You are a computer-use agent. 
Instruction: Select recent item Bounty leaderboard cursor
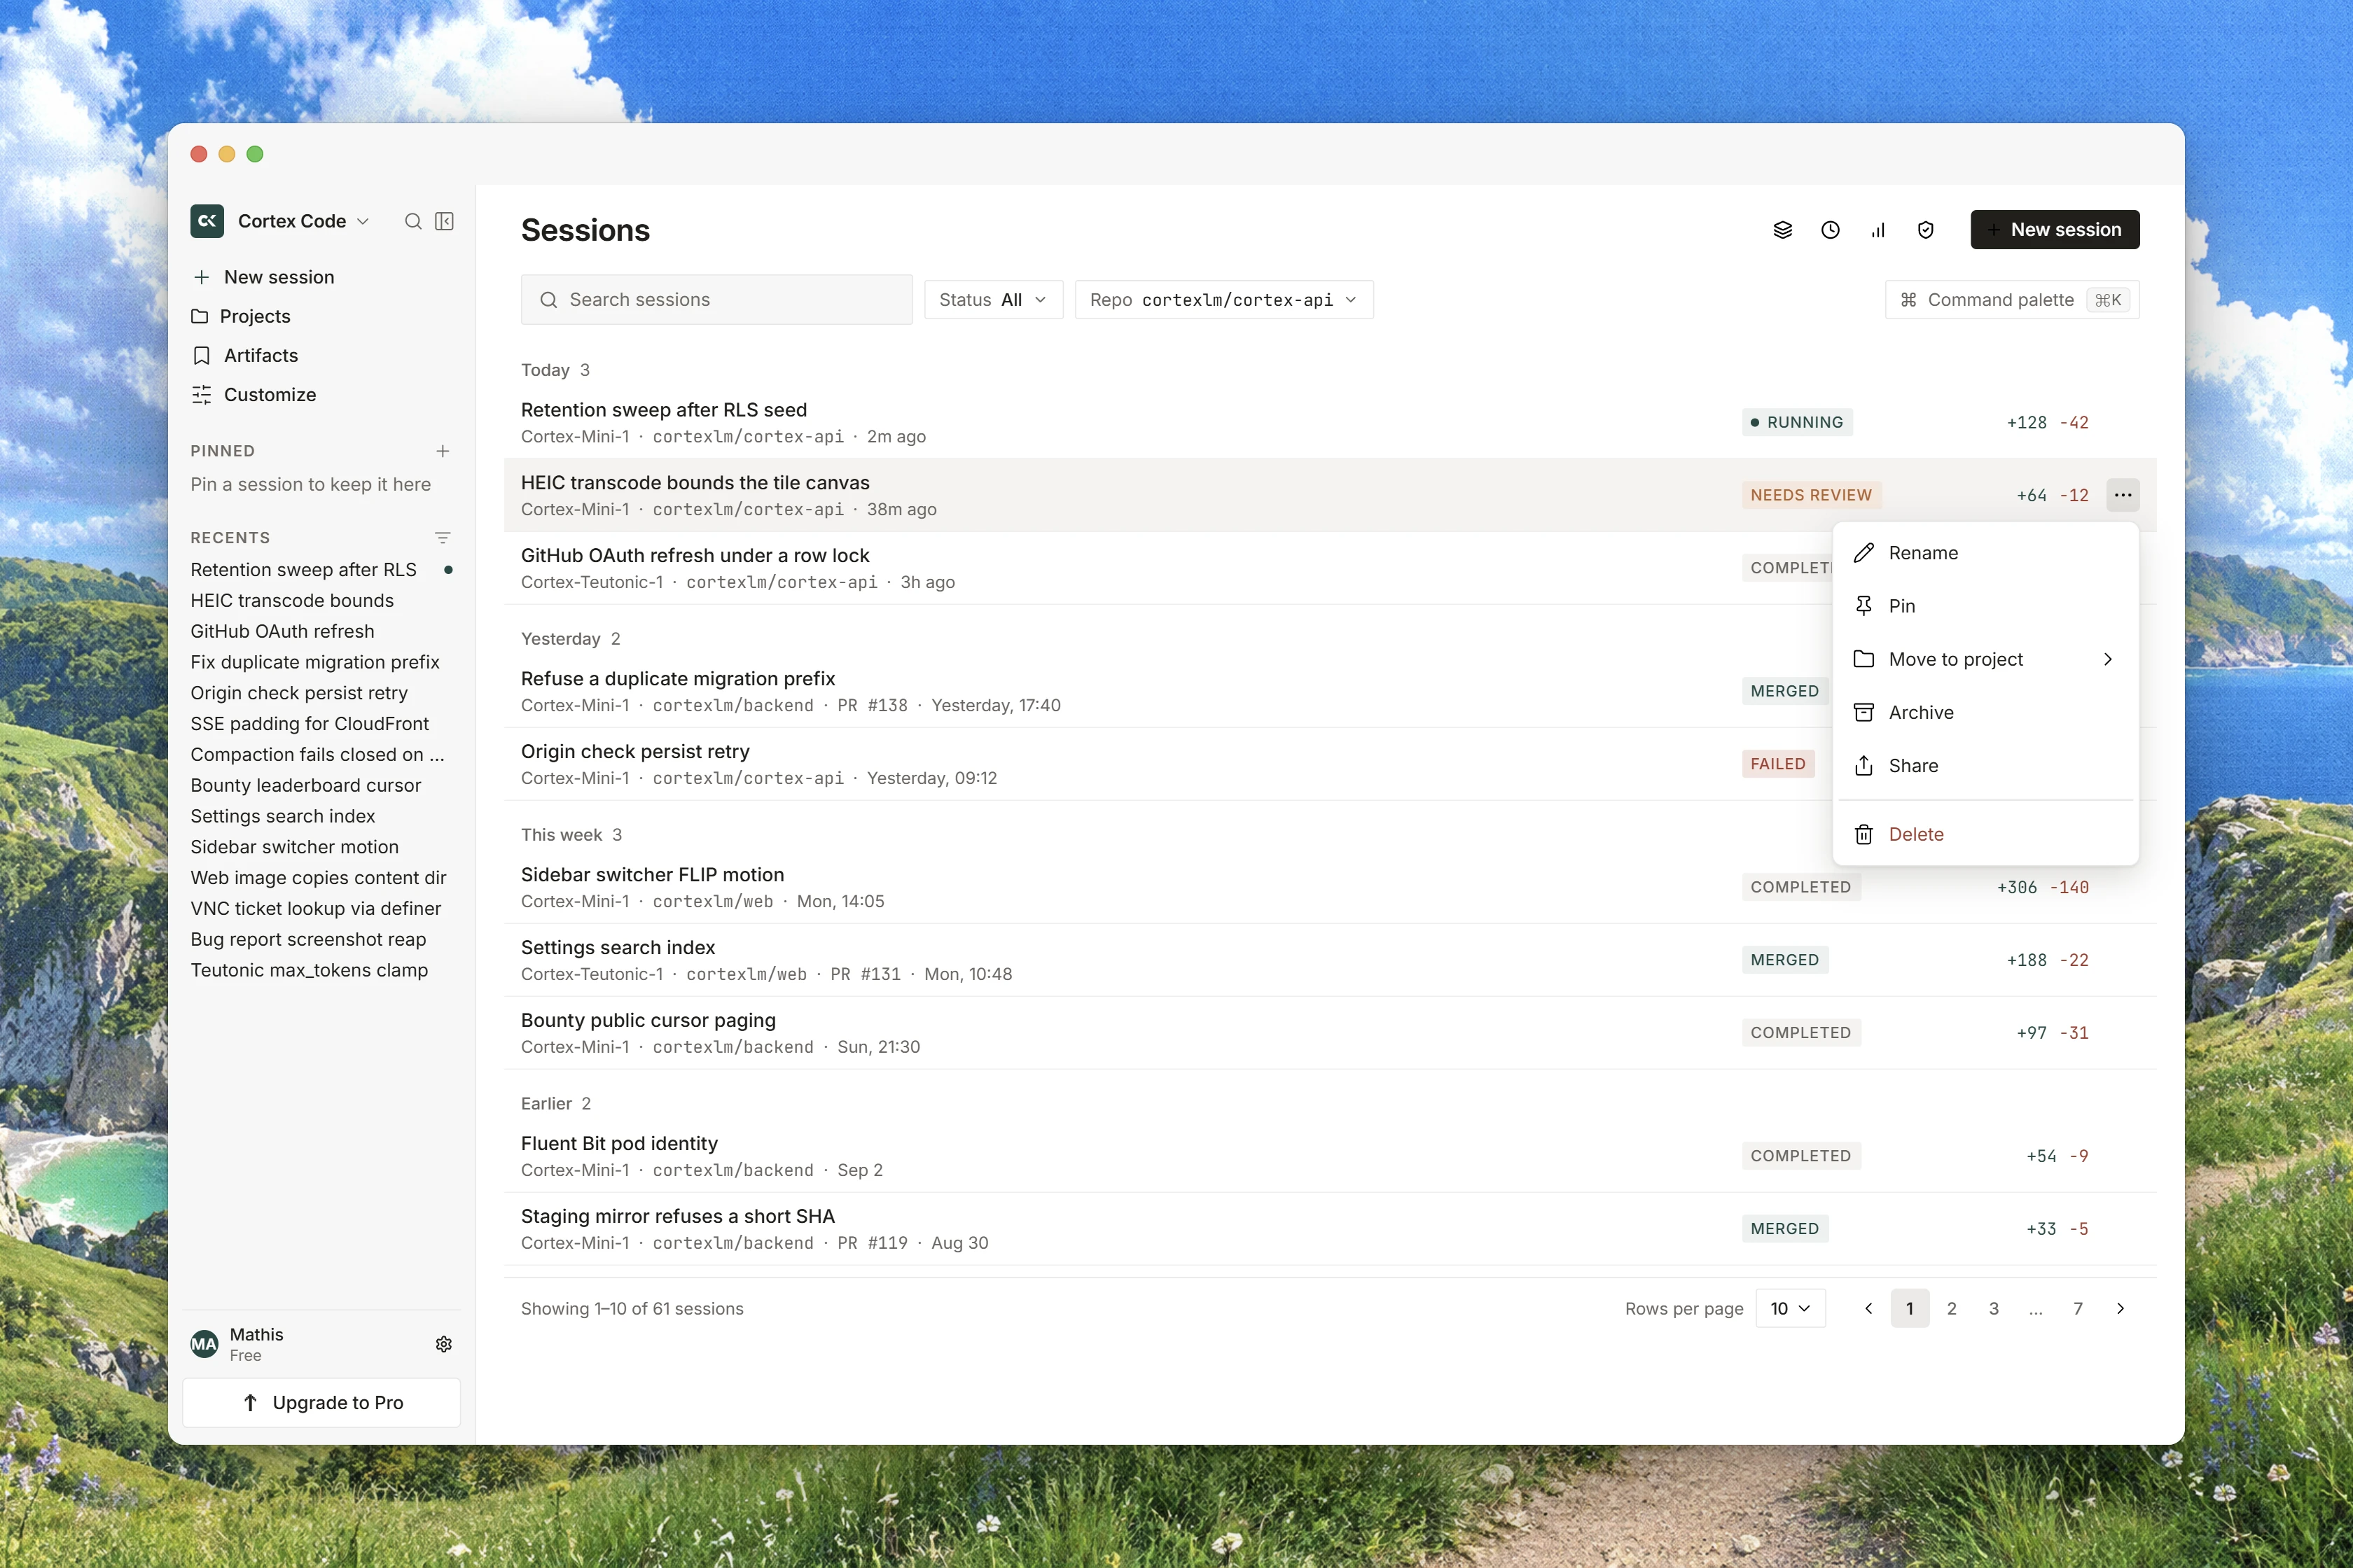coord(320,785)
